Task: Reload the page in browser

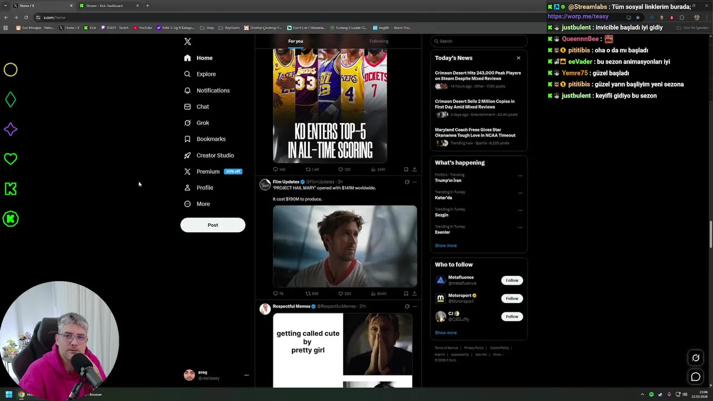Action: pyautogui.click(x=25, y=17)
